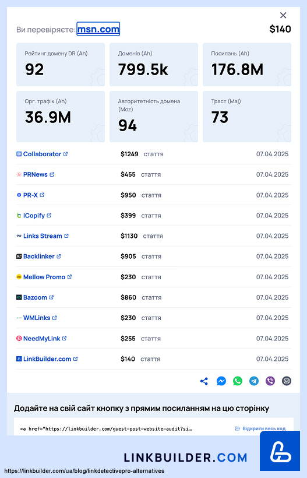The width and height of the screenshot is (307, 478).
Task: Share via WhatsApp icon
Action: (x=238, y=381)
